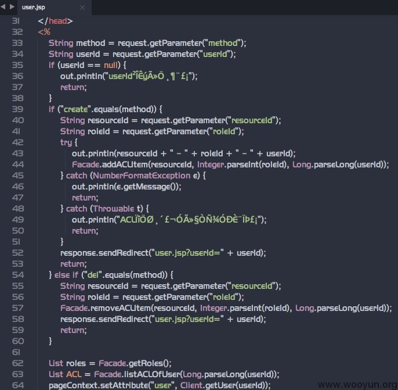The height and width of the screenshot is (390, 398).
Task: Click line number 39 in gutter
Action: tap(17, 109)
